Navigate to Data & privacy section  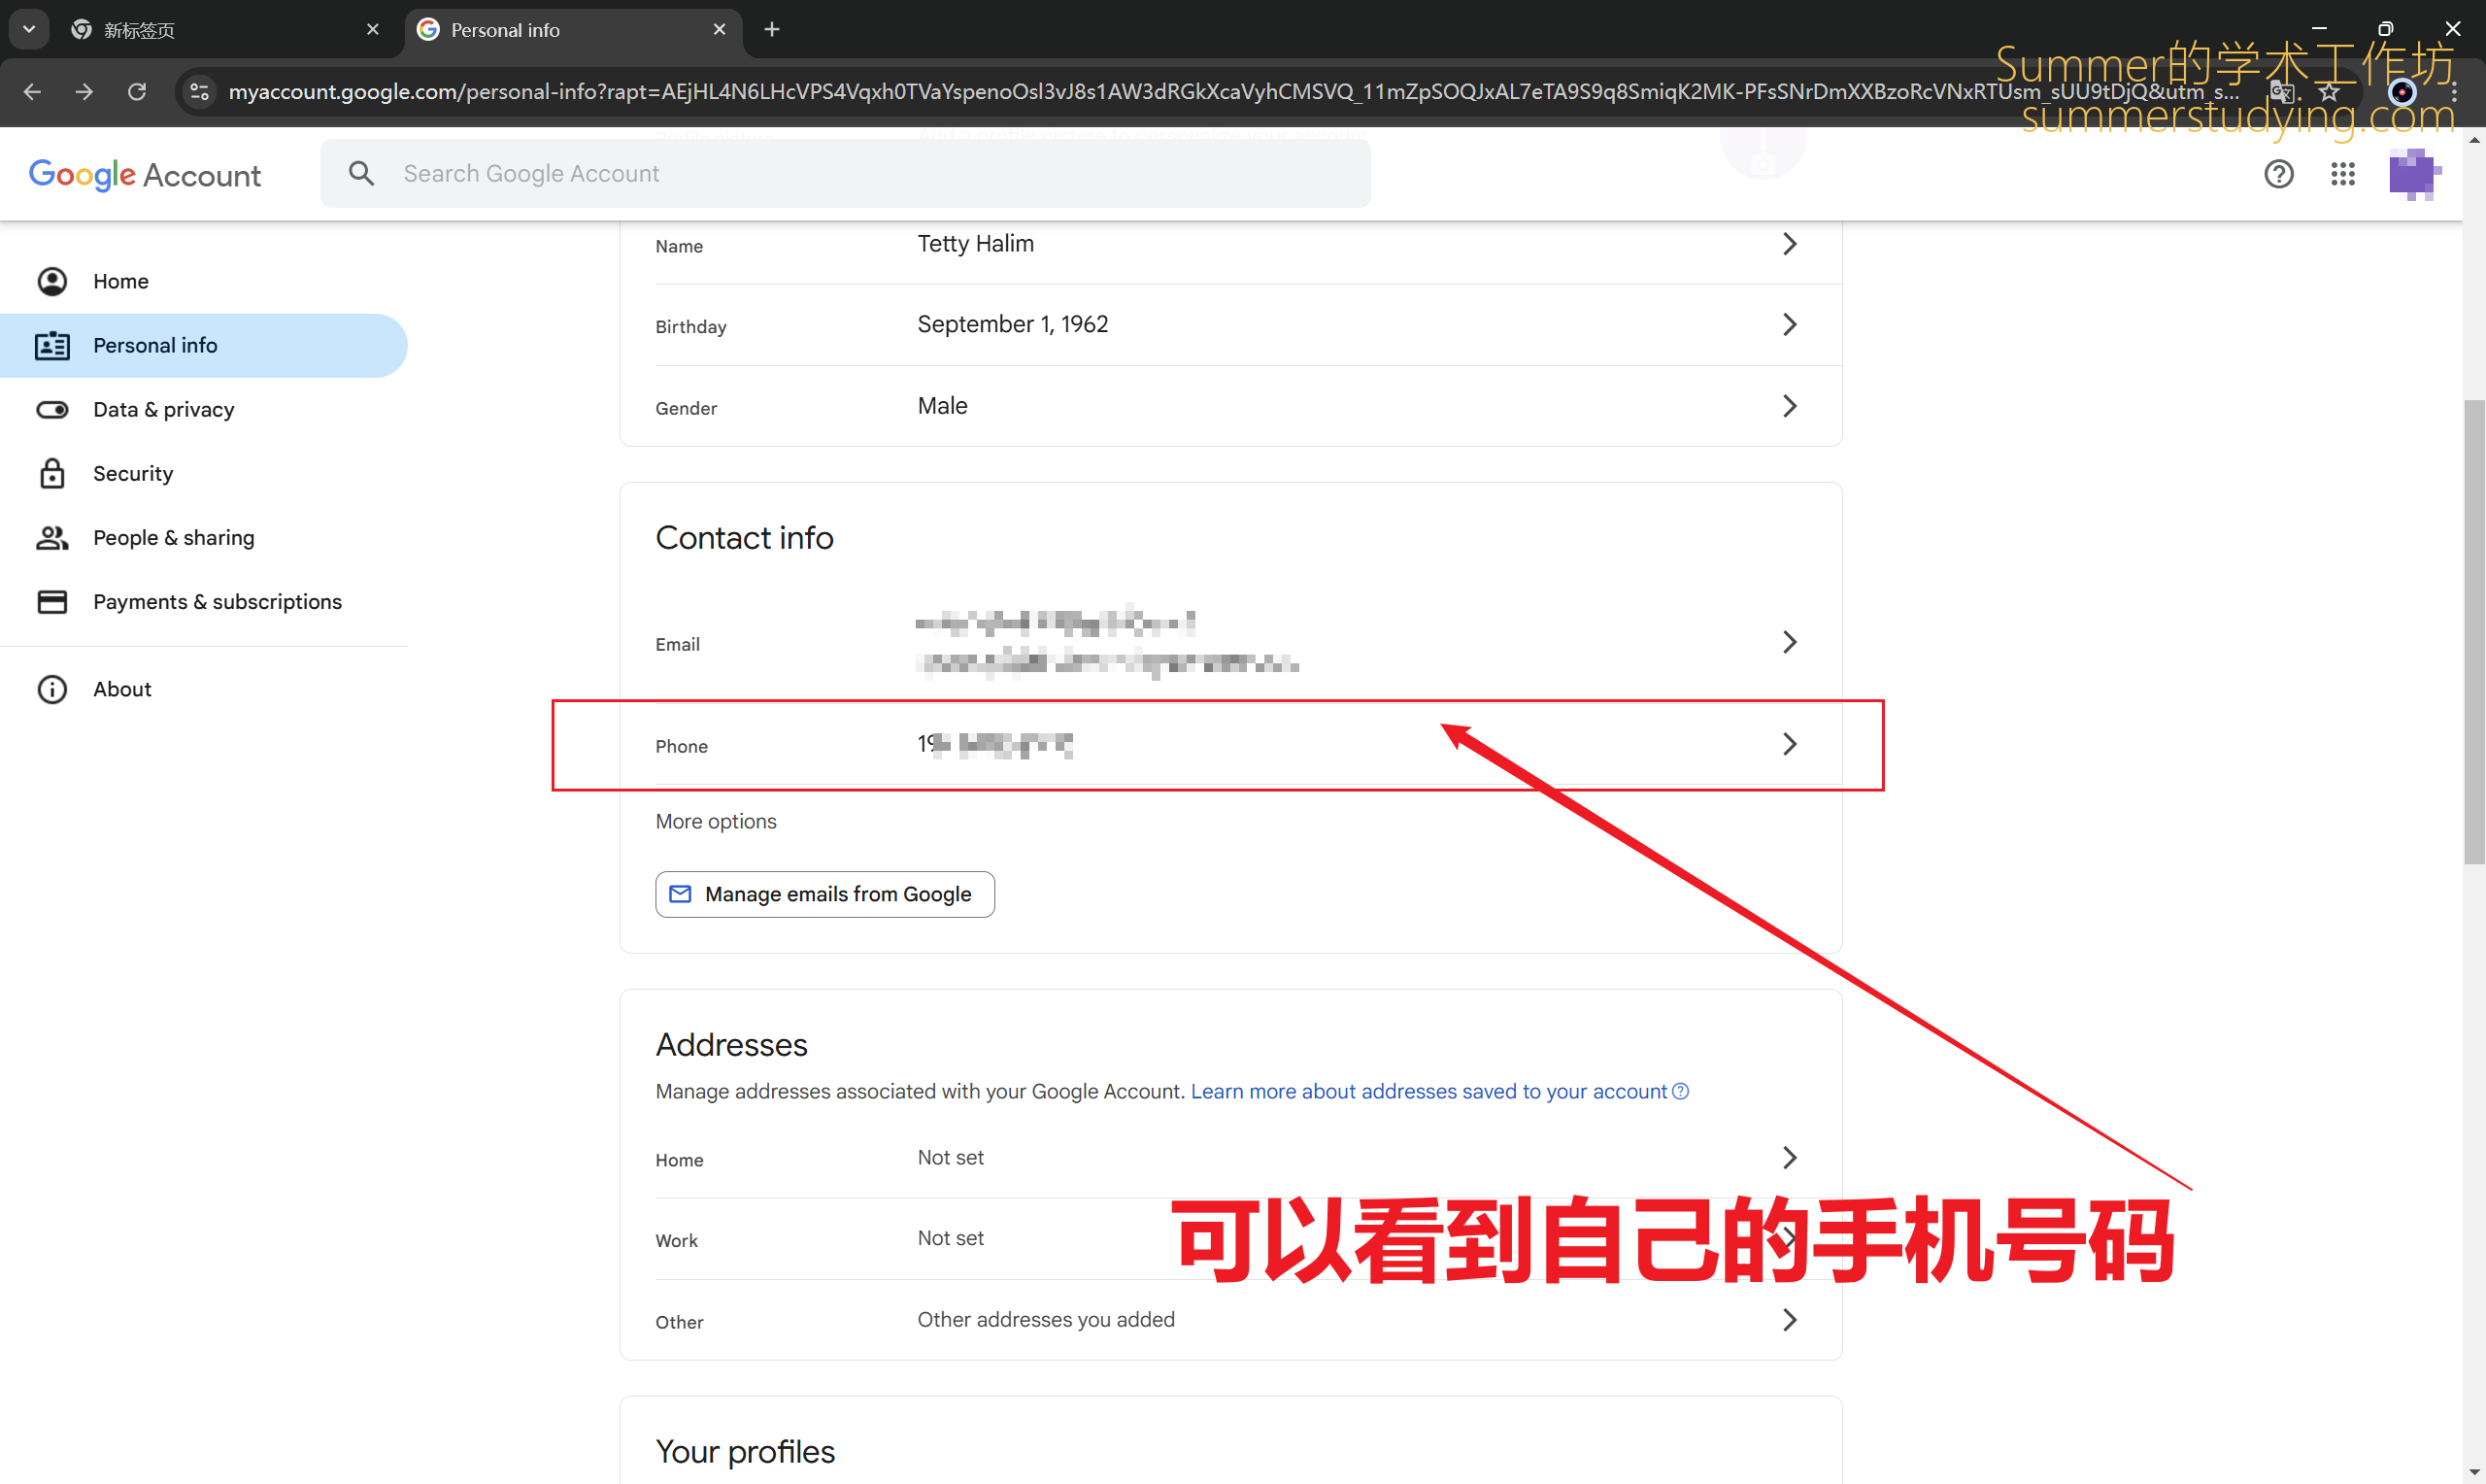click(x=162, y=408)
